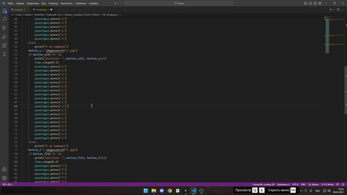Image resolution: width=347 pixels, height=195 pixels.
Task: Click line 77 with button_f imagesearch
Action: pos(53,150)
